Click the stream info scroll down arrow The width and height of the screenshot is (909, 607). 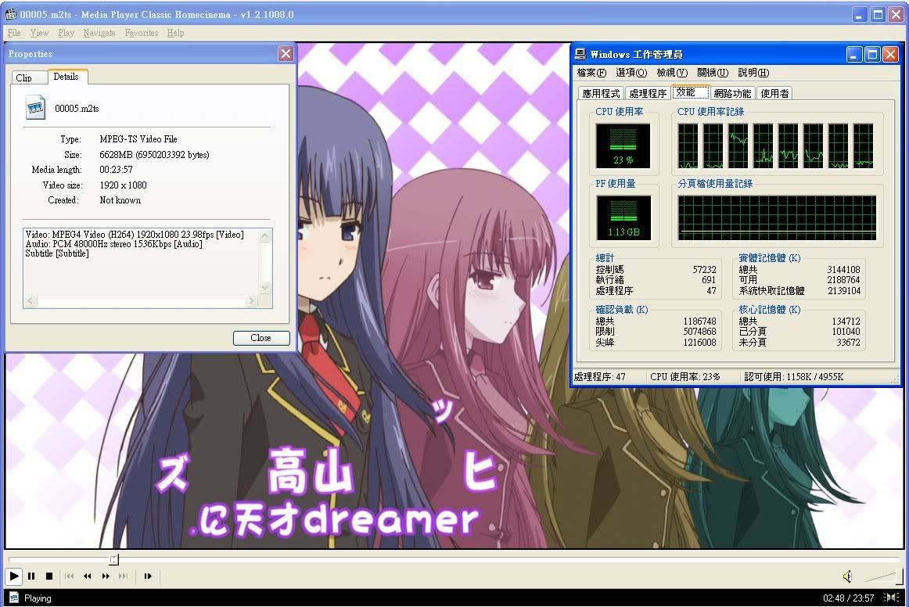[265, 288]
